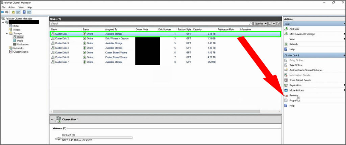Click the Add Disk icon in Actions
346x145 pixels.
(286, 29)
